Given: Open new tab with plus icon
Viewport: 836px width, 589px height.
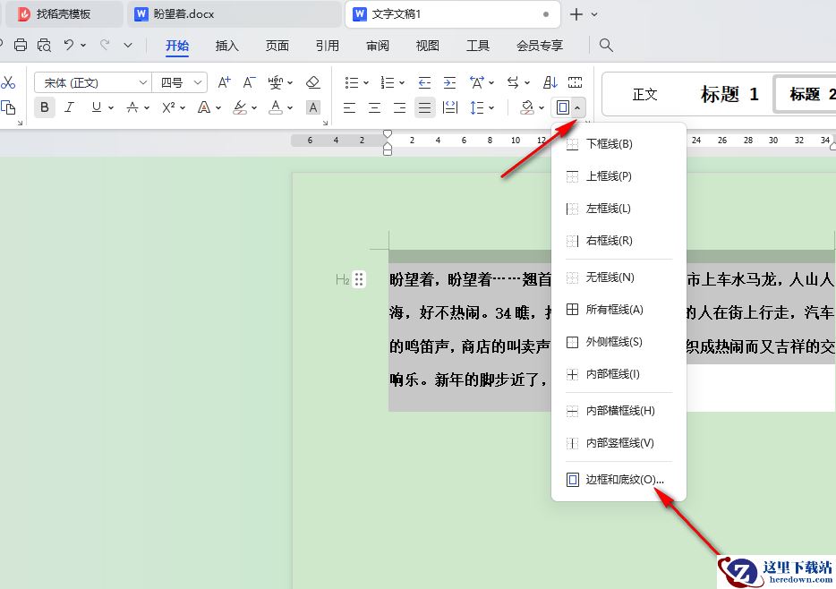Looking at the screenshot, I should tap(576, 14).
